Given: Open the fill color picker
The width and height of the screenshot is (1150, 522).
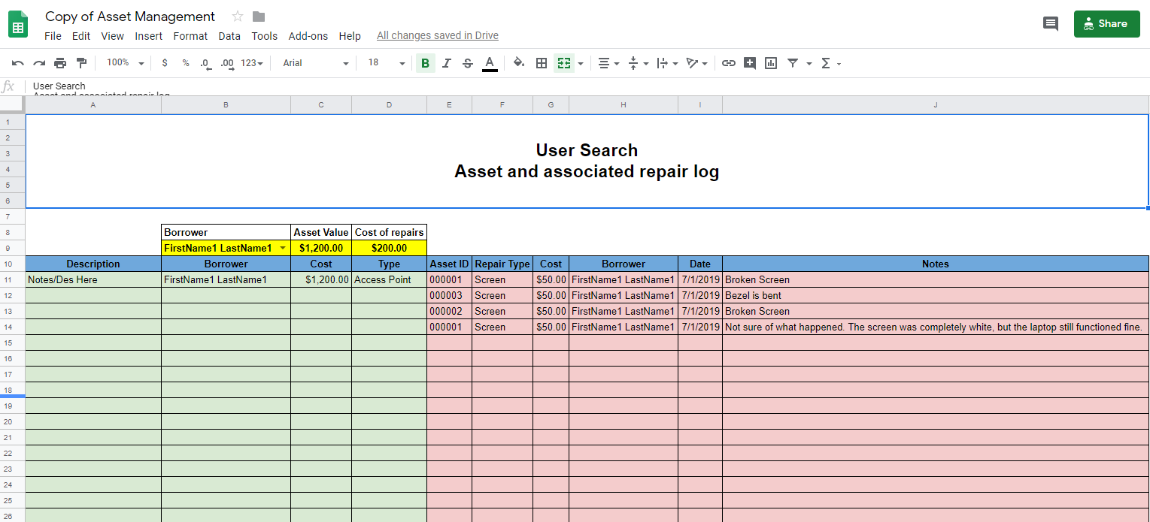Looking at the screenshot, I should (518, 63).
